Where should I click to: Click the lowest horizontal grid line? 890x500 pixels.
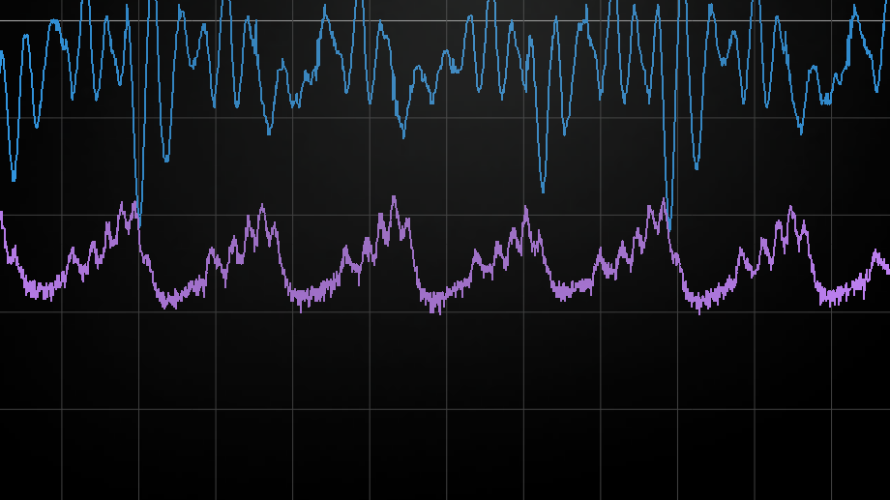(x=445, y=409)
